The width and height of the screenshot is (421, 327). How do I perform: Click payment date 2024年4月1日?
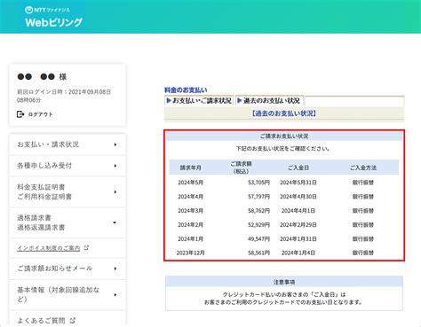point(298,211)
